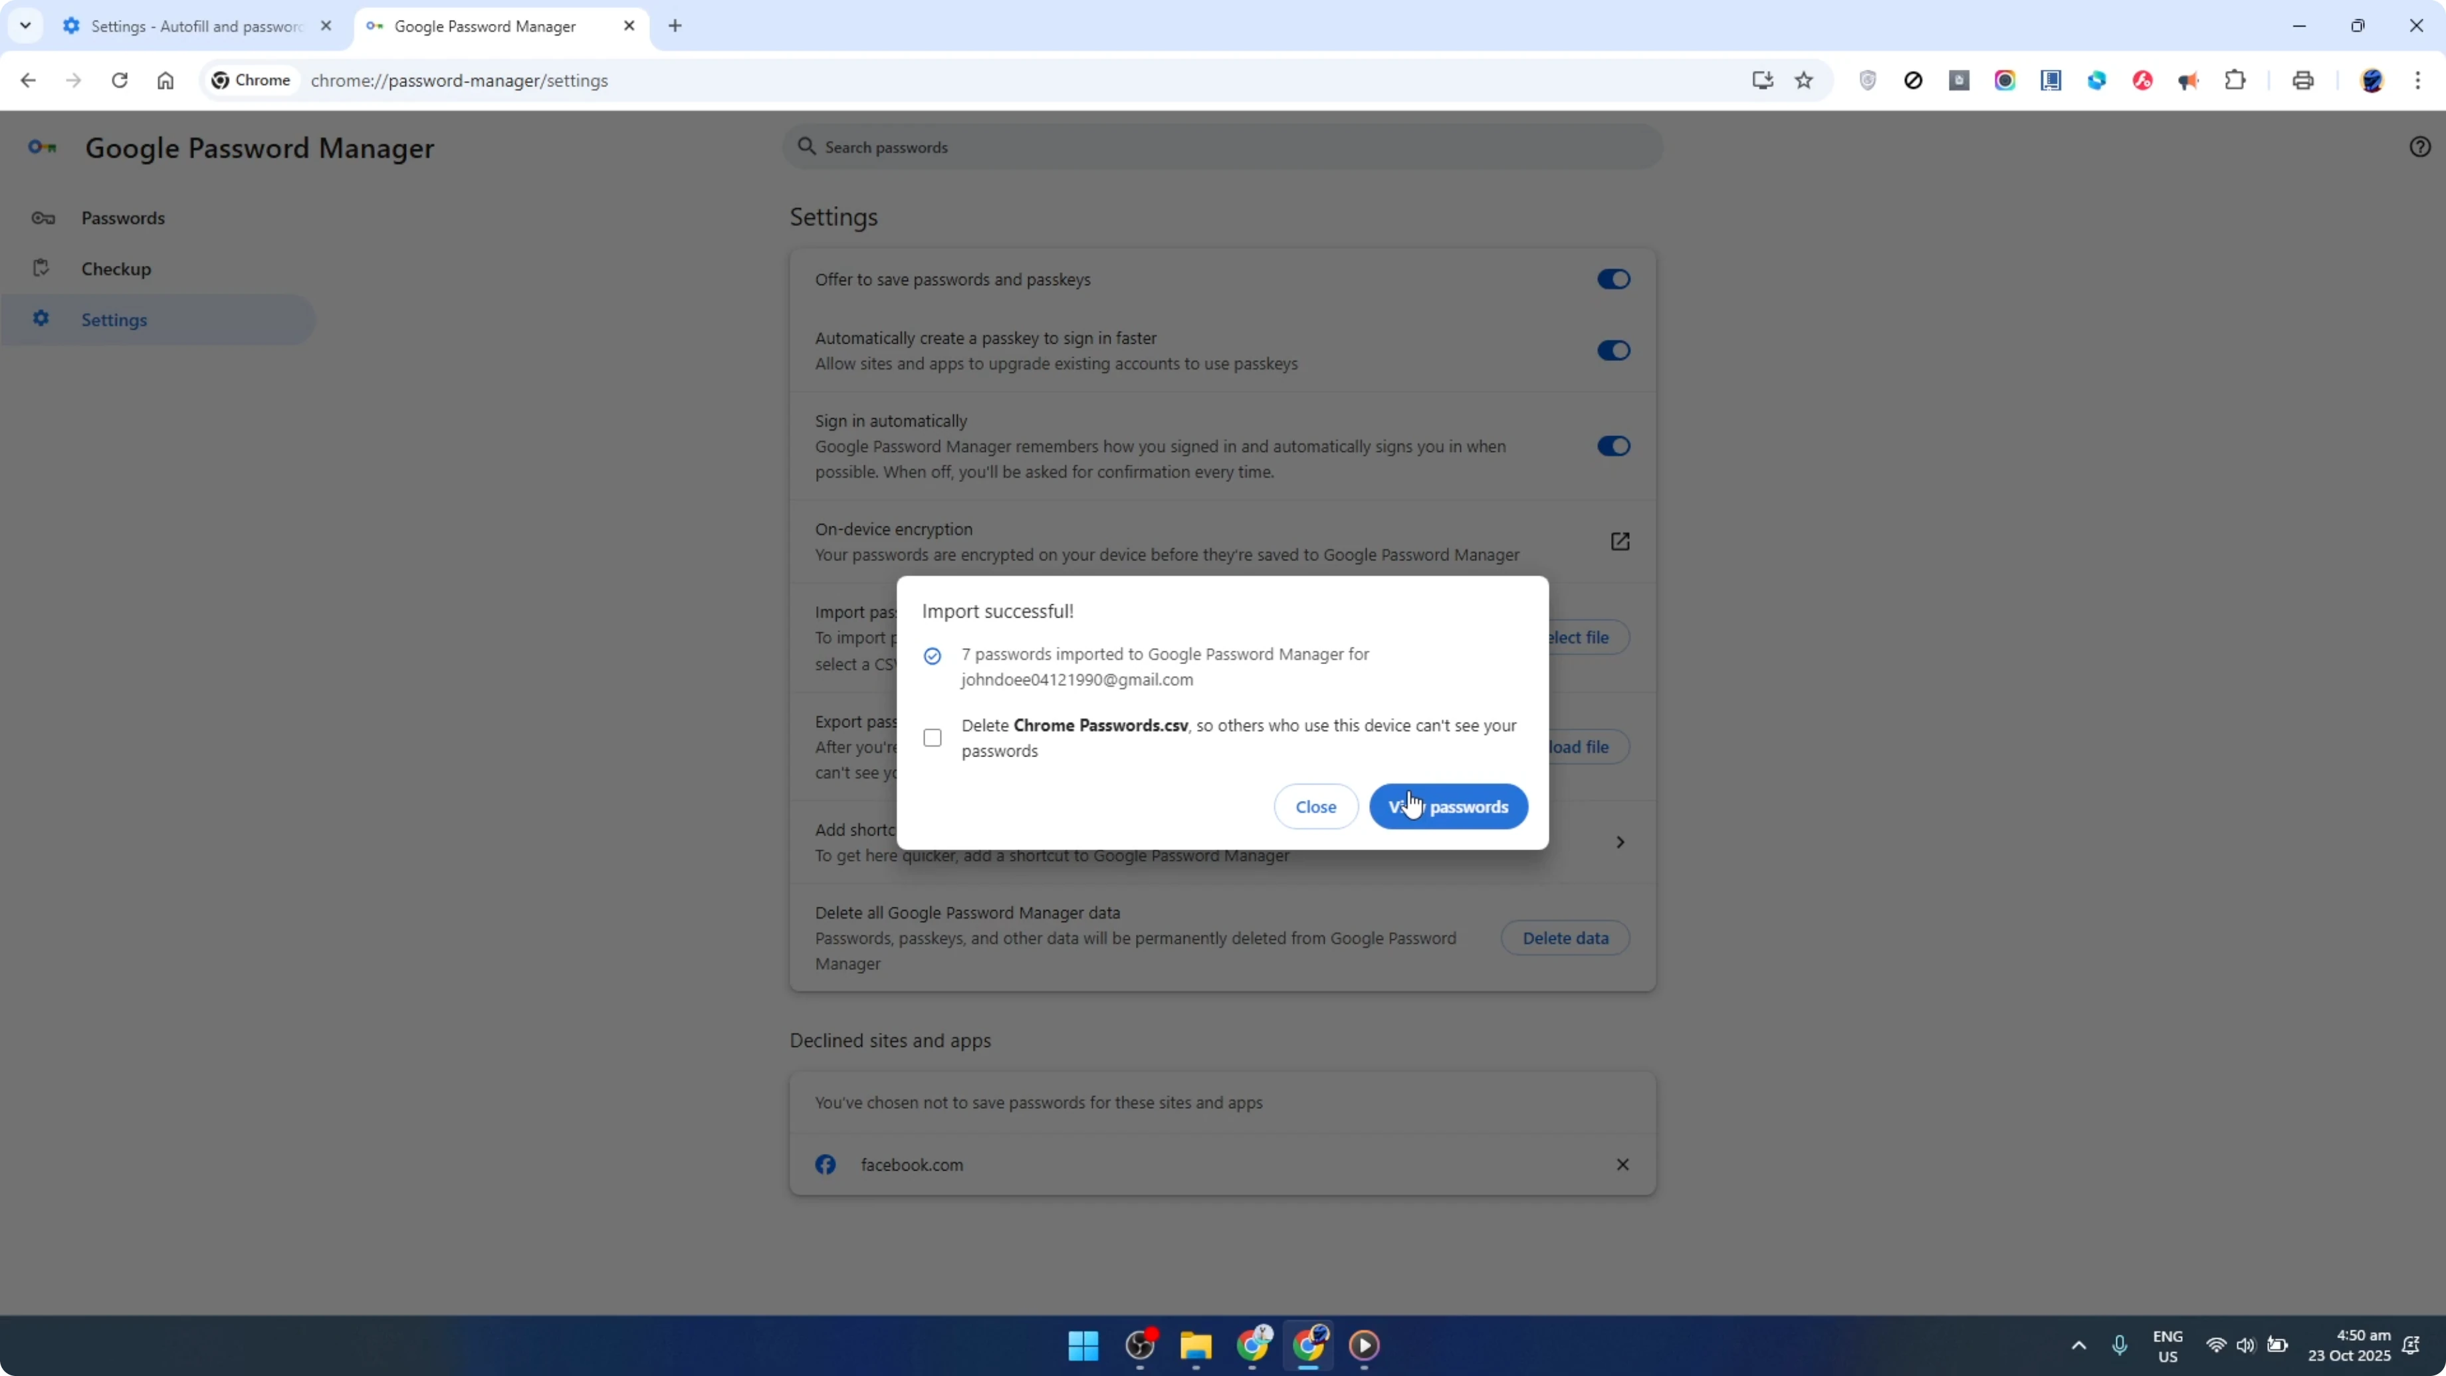Disable Offer to save passwords and passkeys
The height and width of the screenshot is (1376, 2446).
[1613, 279]
